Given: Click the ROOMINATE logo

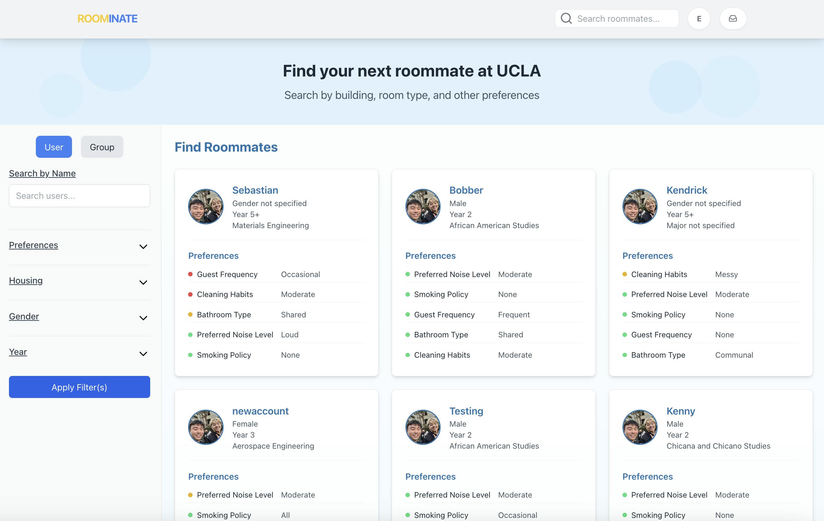Looking at the screenshot, I should 107,19.
